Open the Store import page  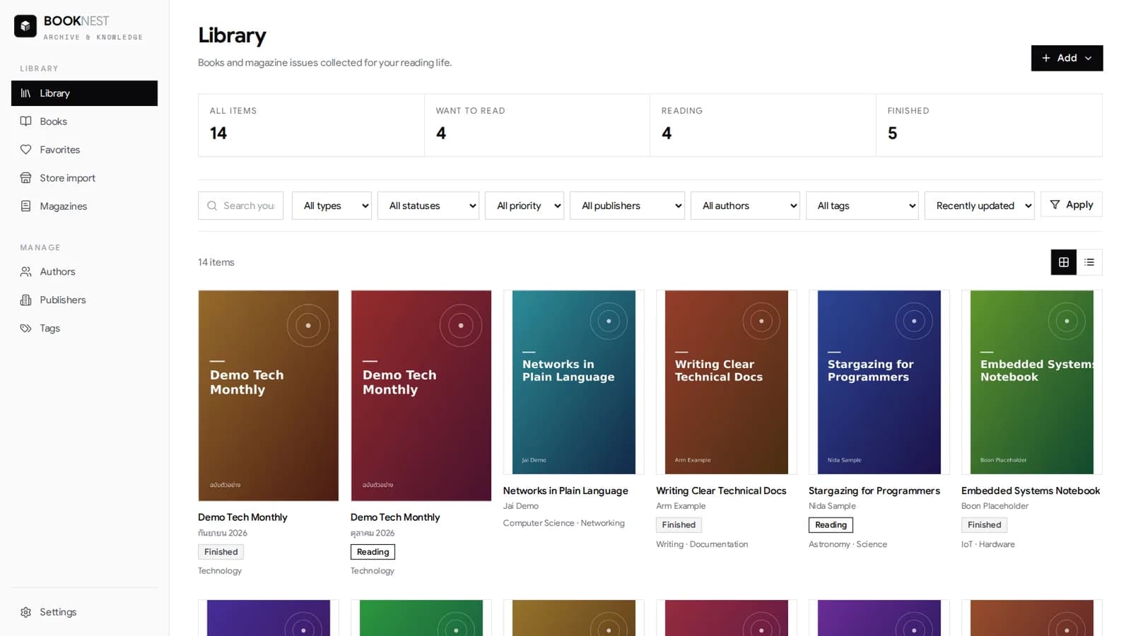(x=84, y=178)
